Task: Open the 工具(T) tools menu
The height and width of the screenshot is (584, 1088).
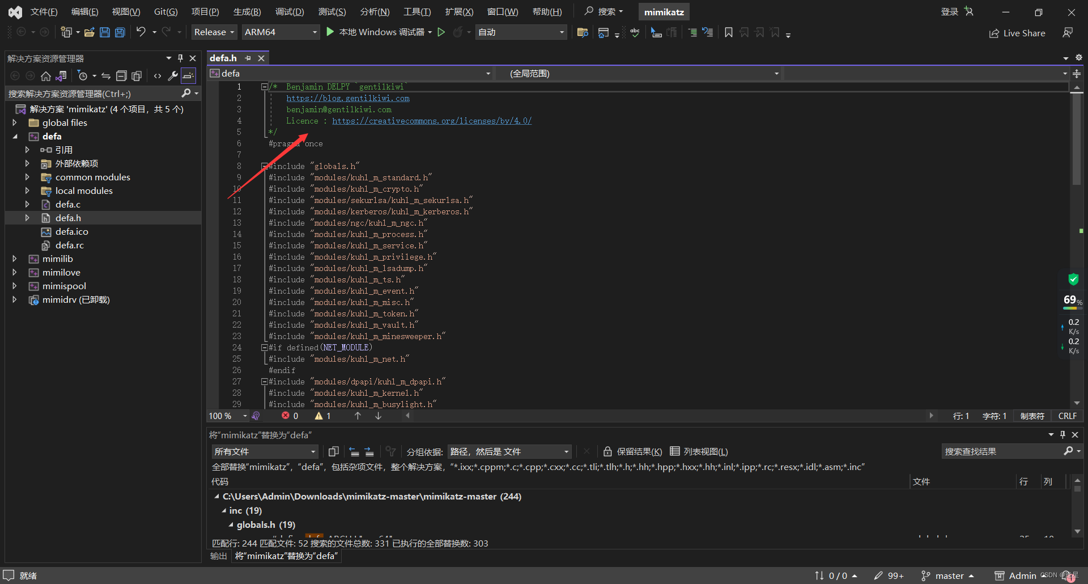Action: [x=417, y=12]
